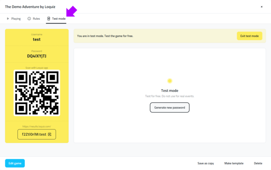Click the play icon beside Playing
271x170 pixels.
pos(8,19)
